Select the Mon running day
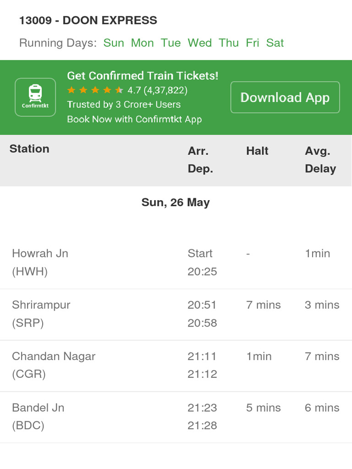Image resolution: width=352 pixels, height=469 pixels. [142, 43]
